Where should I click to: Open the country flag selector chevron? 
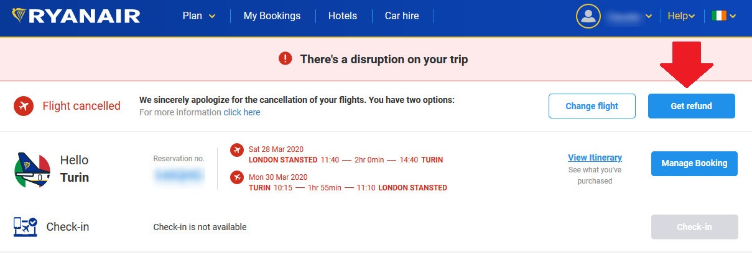(x=733, y=16)
